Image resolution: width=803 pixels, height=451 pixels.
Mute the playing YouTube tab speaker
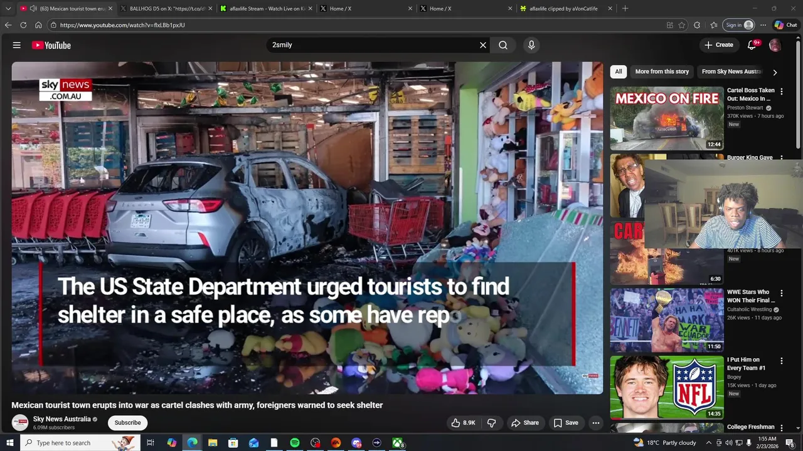click(x=33, y=9)
